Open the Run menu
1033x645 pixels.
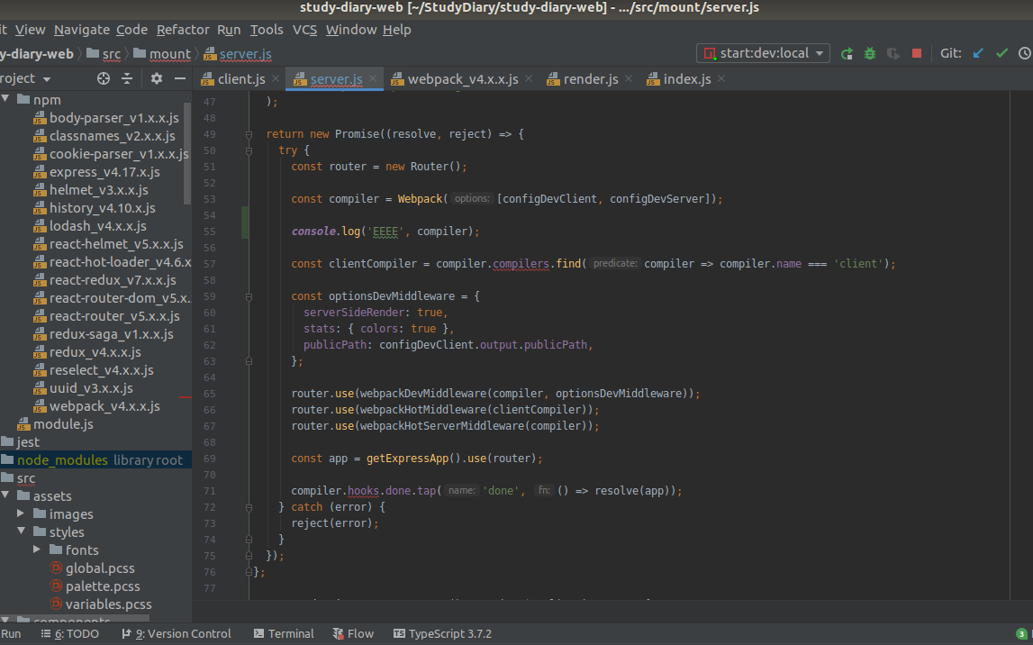point(229,30)
